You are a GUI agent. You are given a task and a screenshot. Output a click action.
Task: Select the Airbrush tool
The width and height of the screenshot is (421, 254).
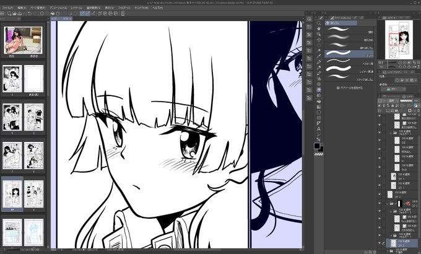[x=319, y=79]
